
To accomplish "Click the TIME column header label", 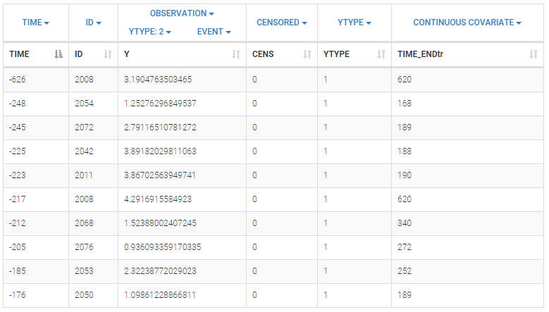I will [20, 54].
